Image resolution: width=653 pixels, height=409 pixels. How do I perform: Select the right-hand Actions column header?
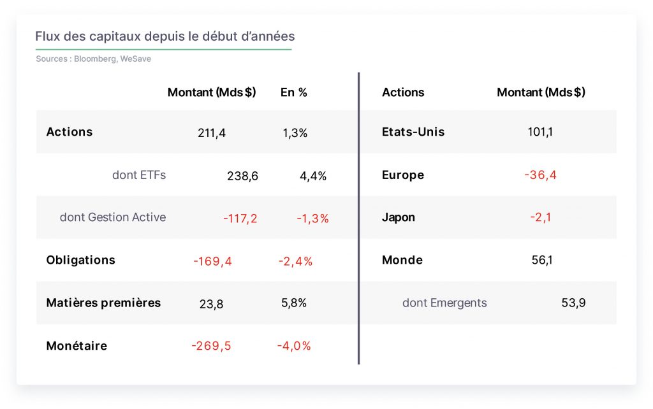coord(403,92)
